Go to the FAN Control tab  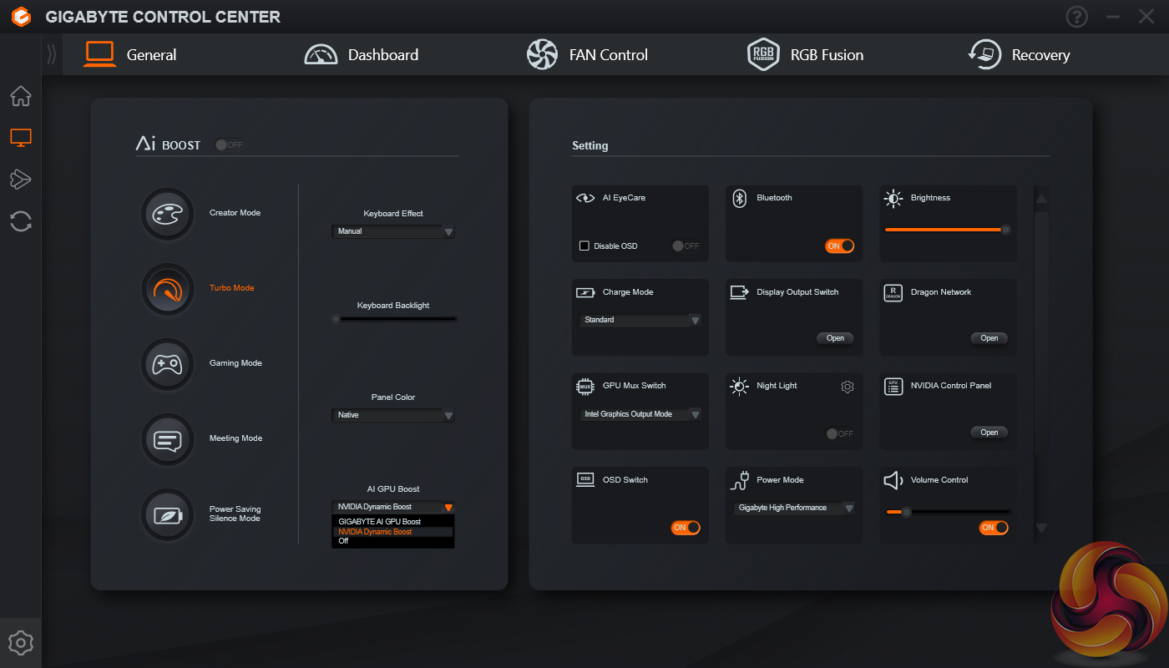(588, 55)
